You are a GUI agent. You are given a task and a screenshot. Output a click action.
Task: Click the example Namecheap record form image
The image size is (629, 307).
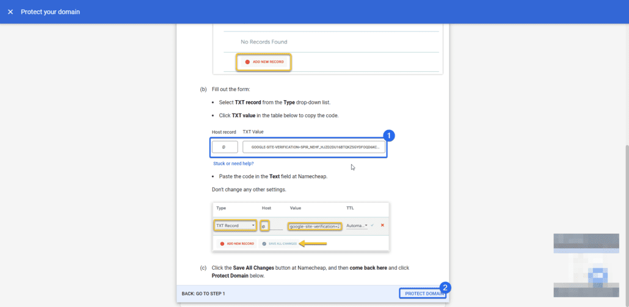[x=301, y=227]
